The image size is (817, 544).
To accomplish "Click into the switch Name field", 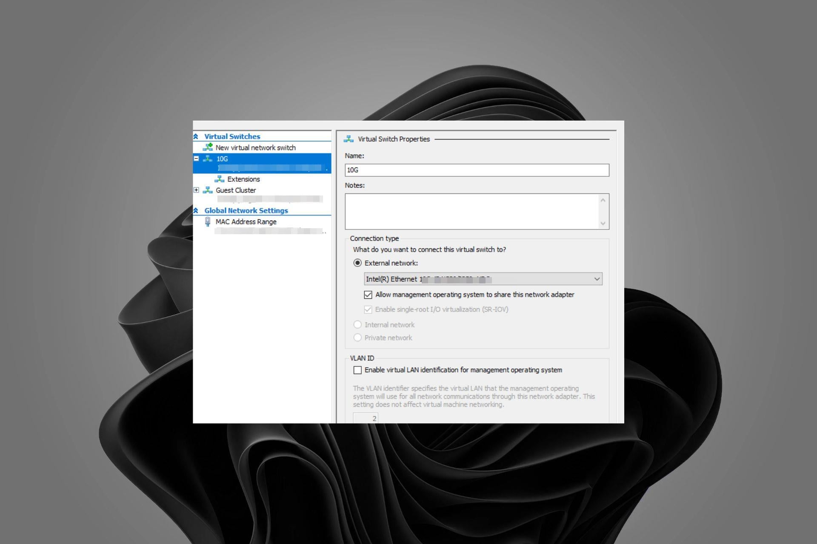I will (x=477, y=170).
